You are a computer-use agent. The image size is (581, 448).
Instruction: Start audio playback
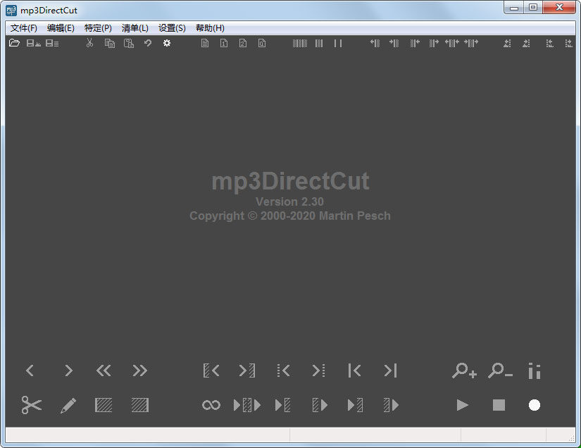tap(463, 405)
